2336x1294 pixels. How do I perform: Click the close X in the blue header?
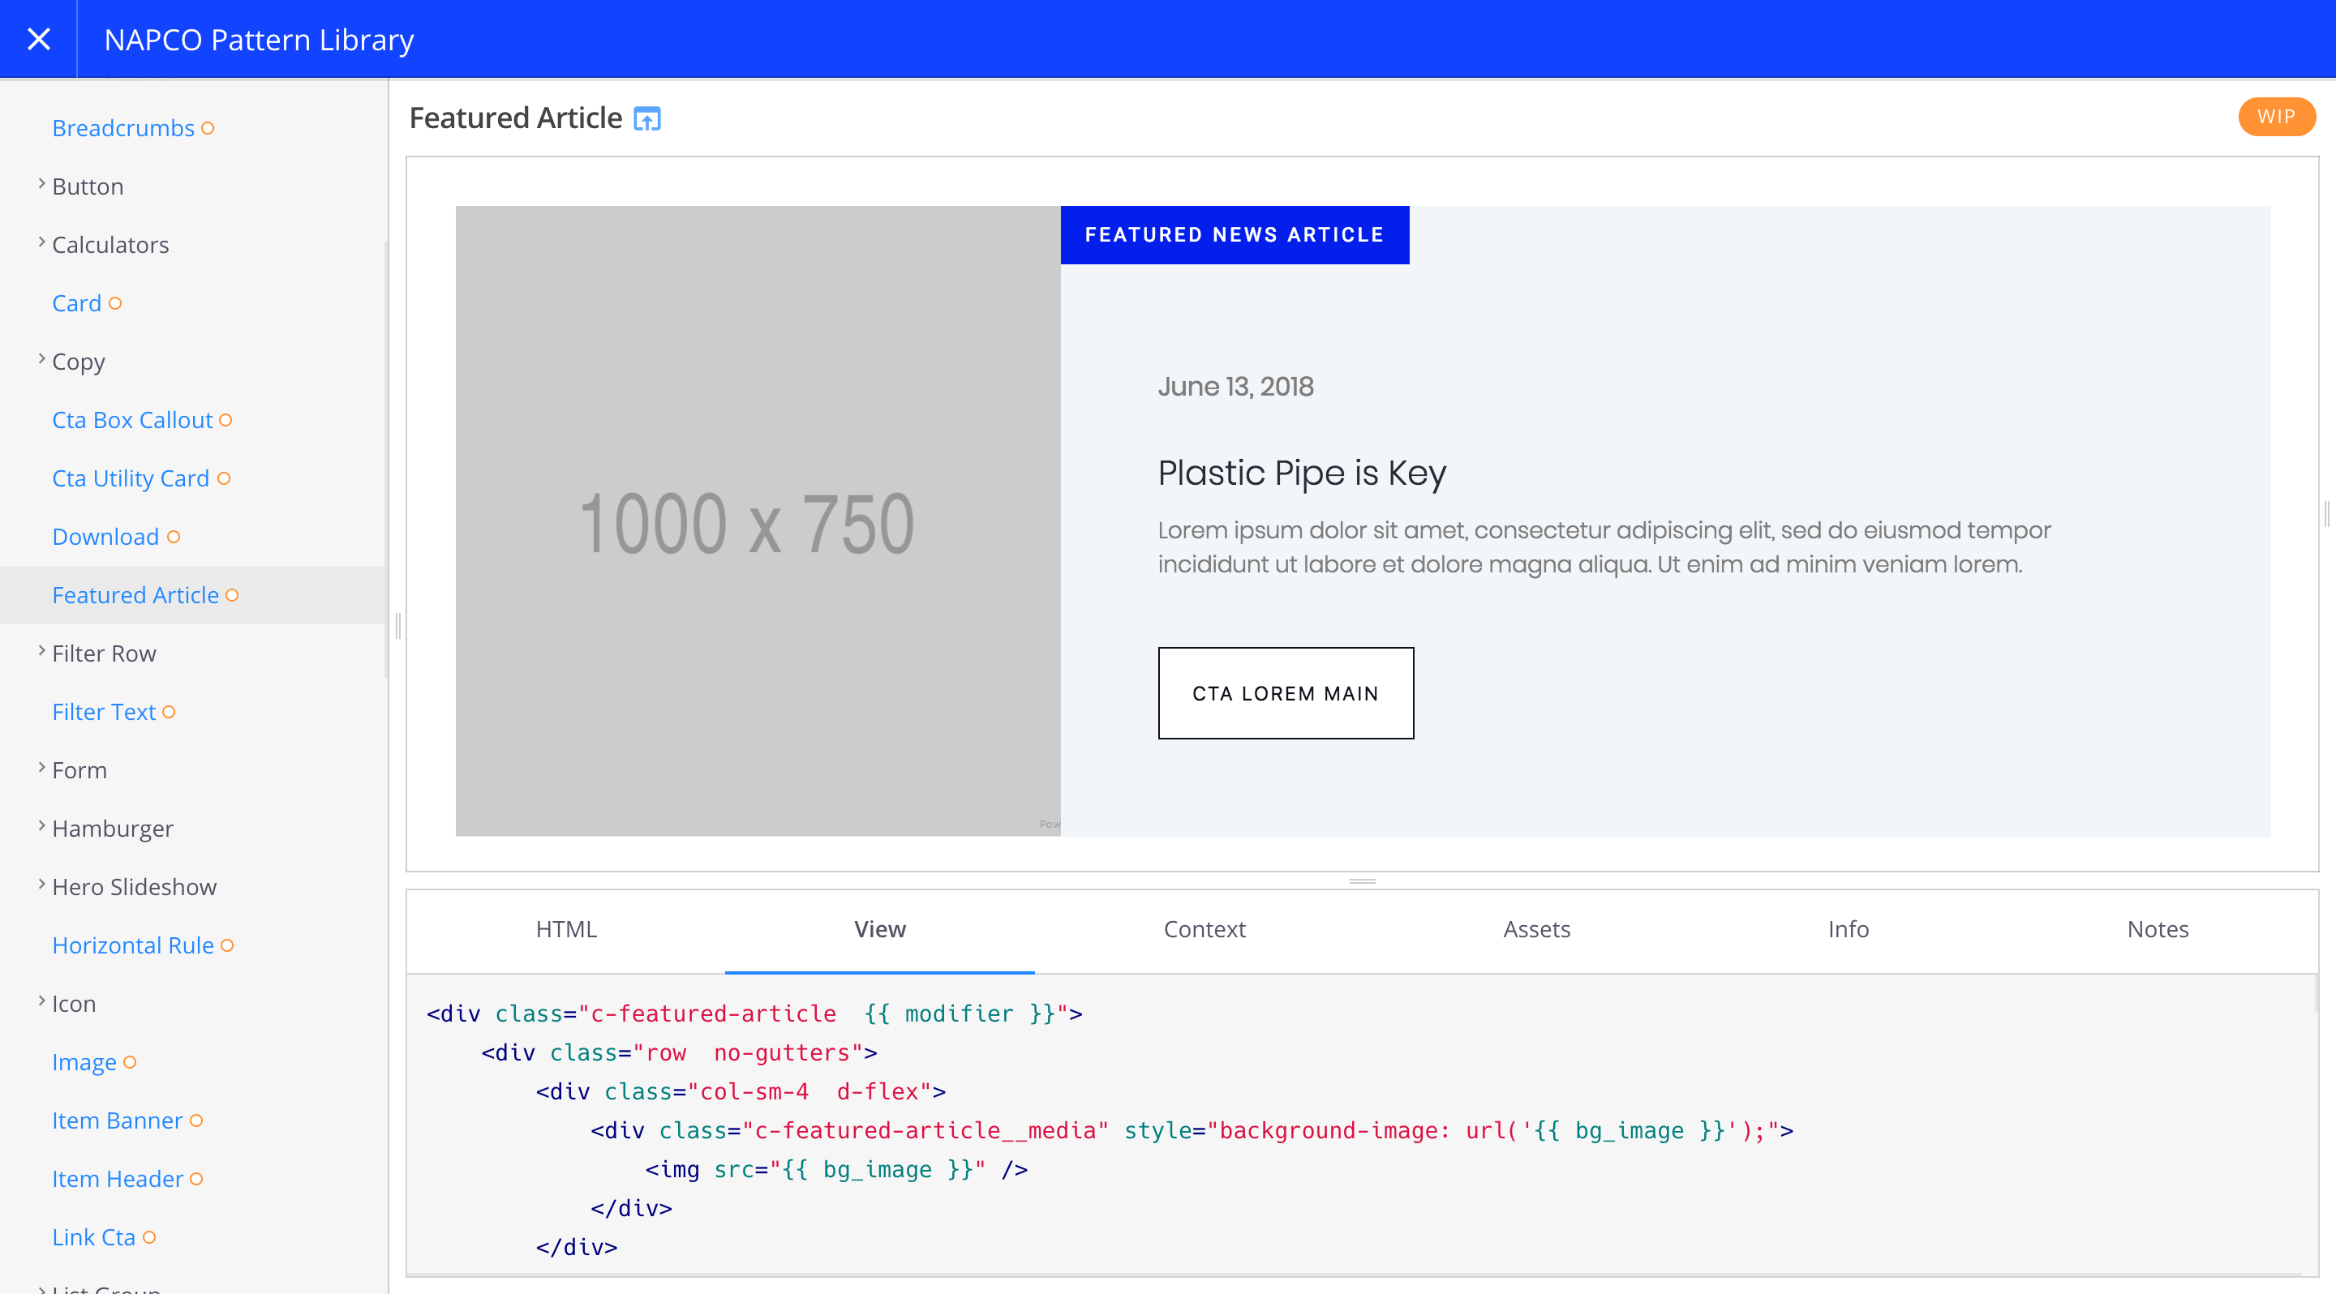coord(38,39)
